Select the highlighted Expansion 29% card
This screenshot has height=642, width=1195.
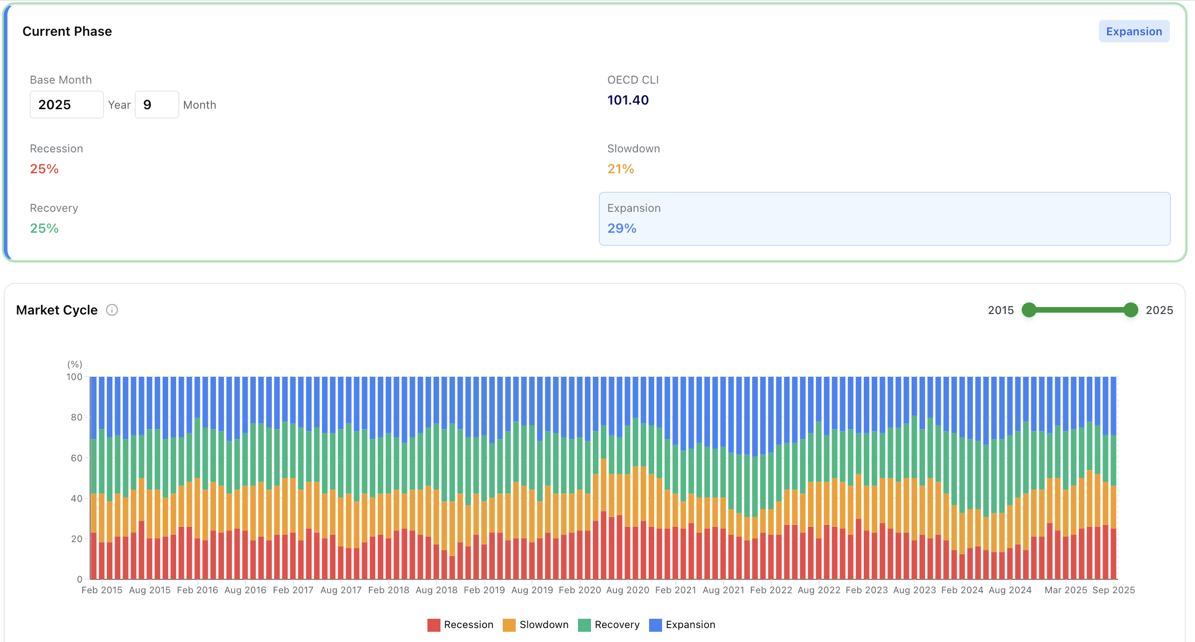pos(884,219)
